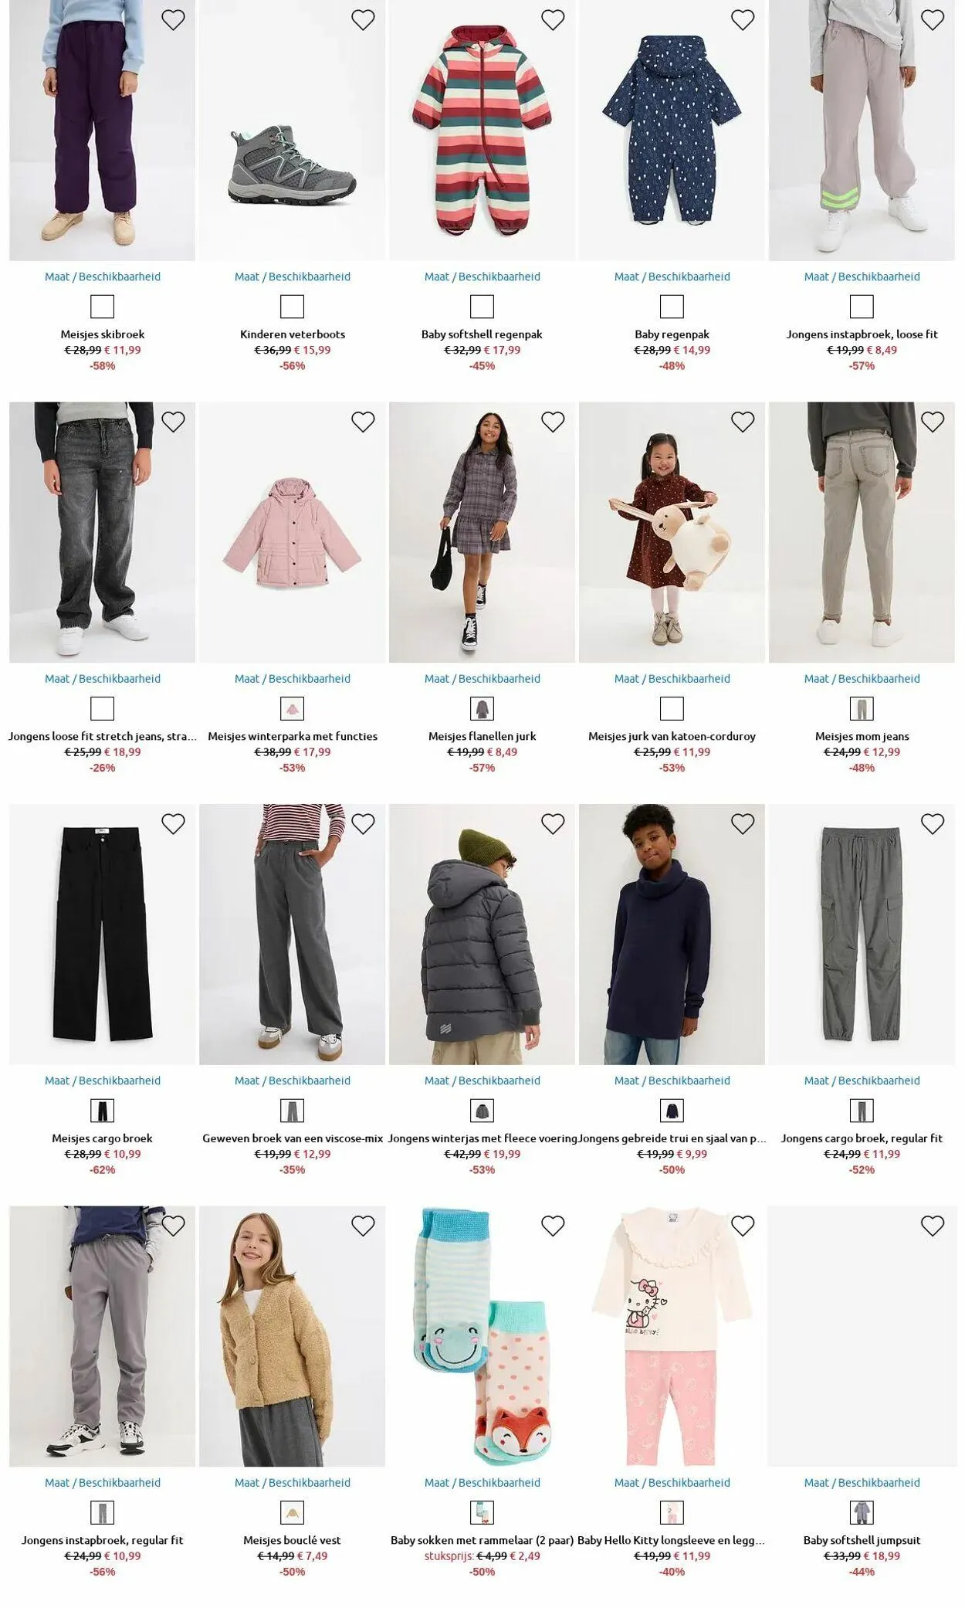Add Kinderen veterboots to wishlist heart

click(363, 20)
